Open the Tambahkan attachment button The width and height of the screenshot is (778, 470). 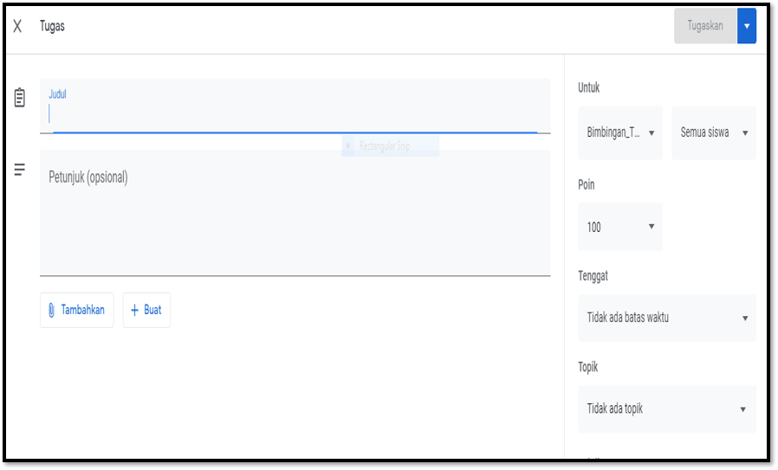click(77, 311)
